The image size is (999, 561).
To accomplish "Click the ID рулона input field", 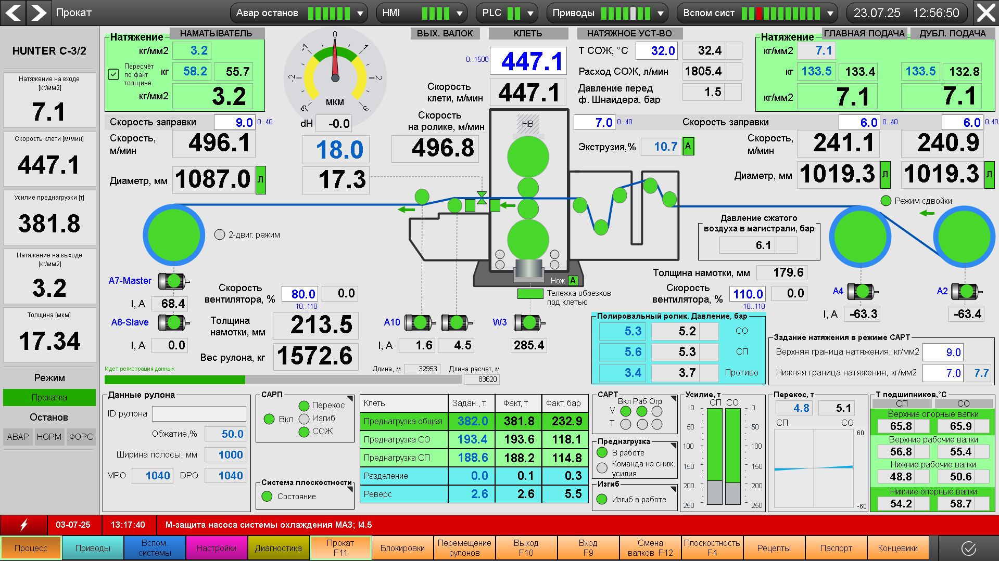I will (x=199, y=414).
